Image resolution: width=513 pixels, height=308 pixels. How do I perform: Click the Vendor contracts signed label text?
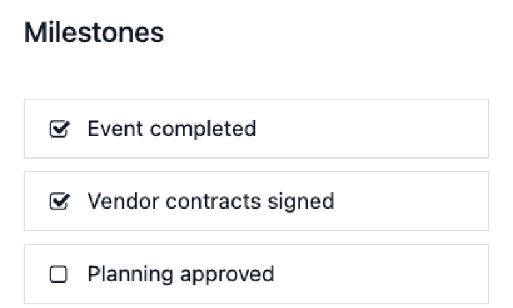point(211,201)
